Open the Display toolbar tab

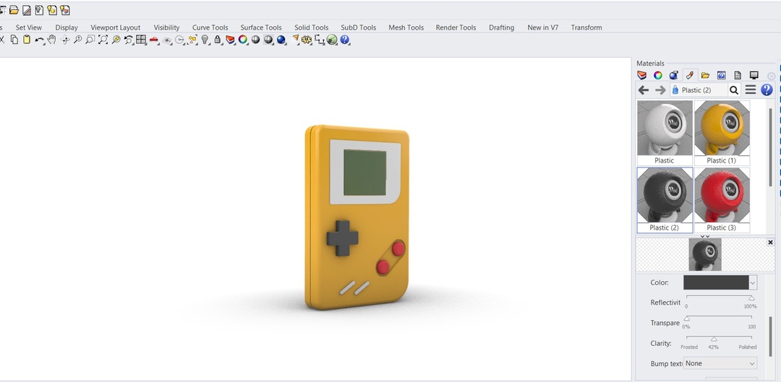[67, 27]
